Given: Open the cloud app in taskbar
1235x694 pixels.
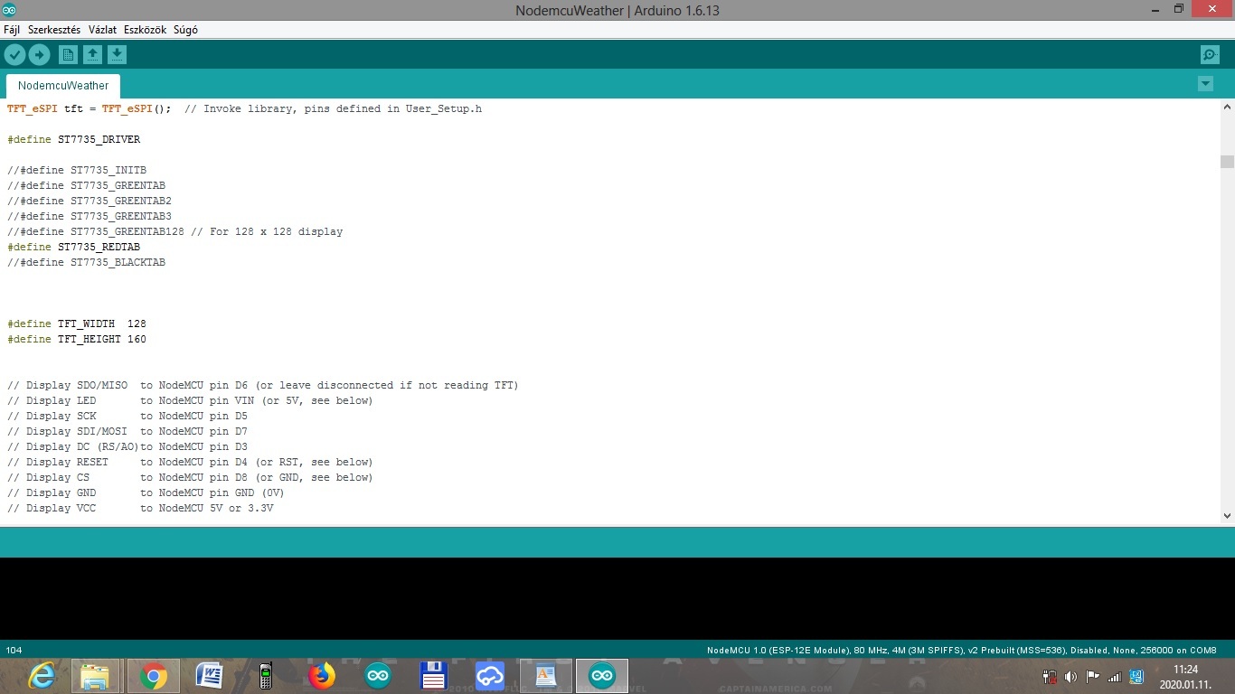Looking at the screenshot, I should 490,676.
